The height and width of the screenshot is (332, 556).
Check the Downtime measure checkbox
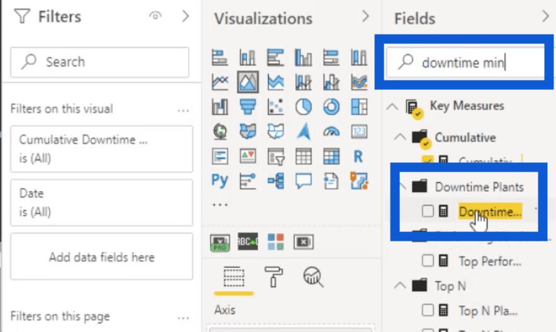(428, 211)
